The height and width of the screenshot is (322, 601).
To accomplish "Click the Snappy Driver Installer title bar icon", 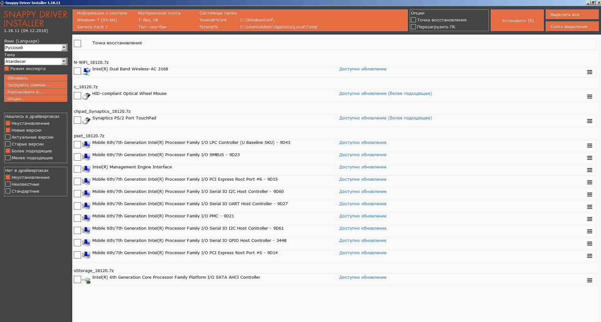I will tap(2, 3).
